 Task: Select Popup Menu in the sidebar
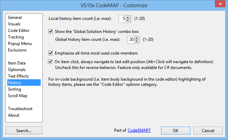click(x=20, y=44)
